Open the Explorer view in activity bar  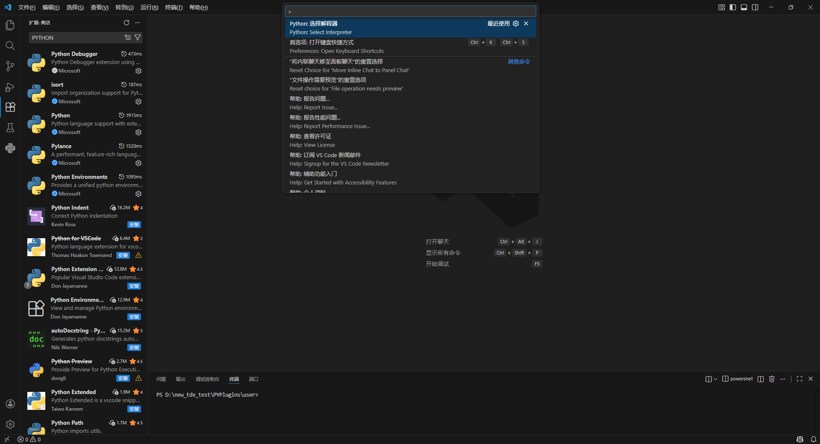click(10, 25)
